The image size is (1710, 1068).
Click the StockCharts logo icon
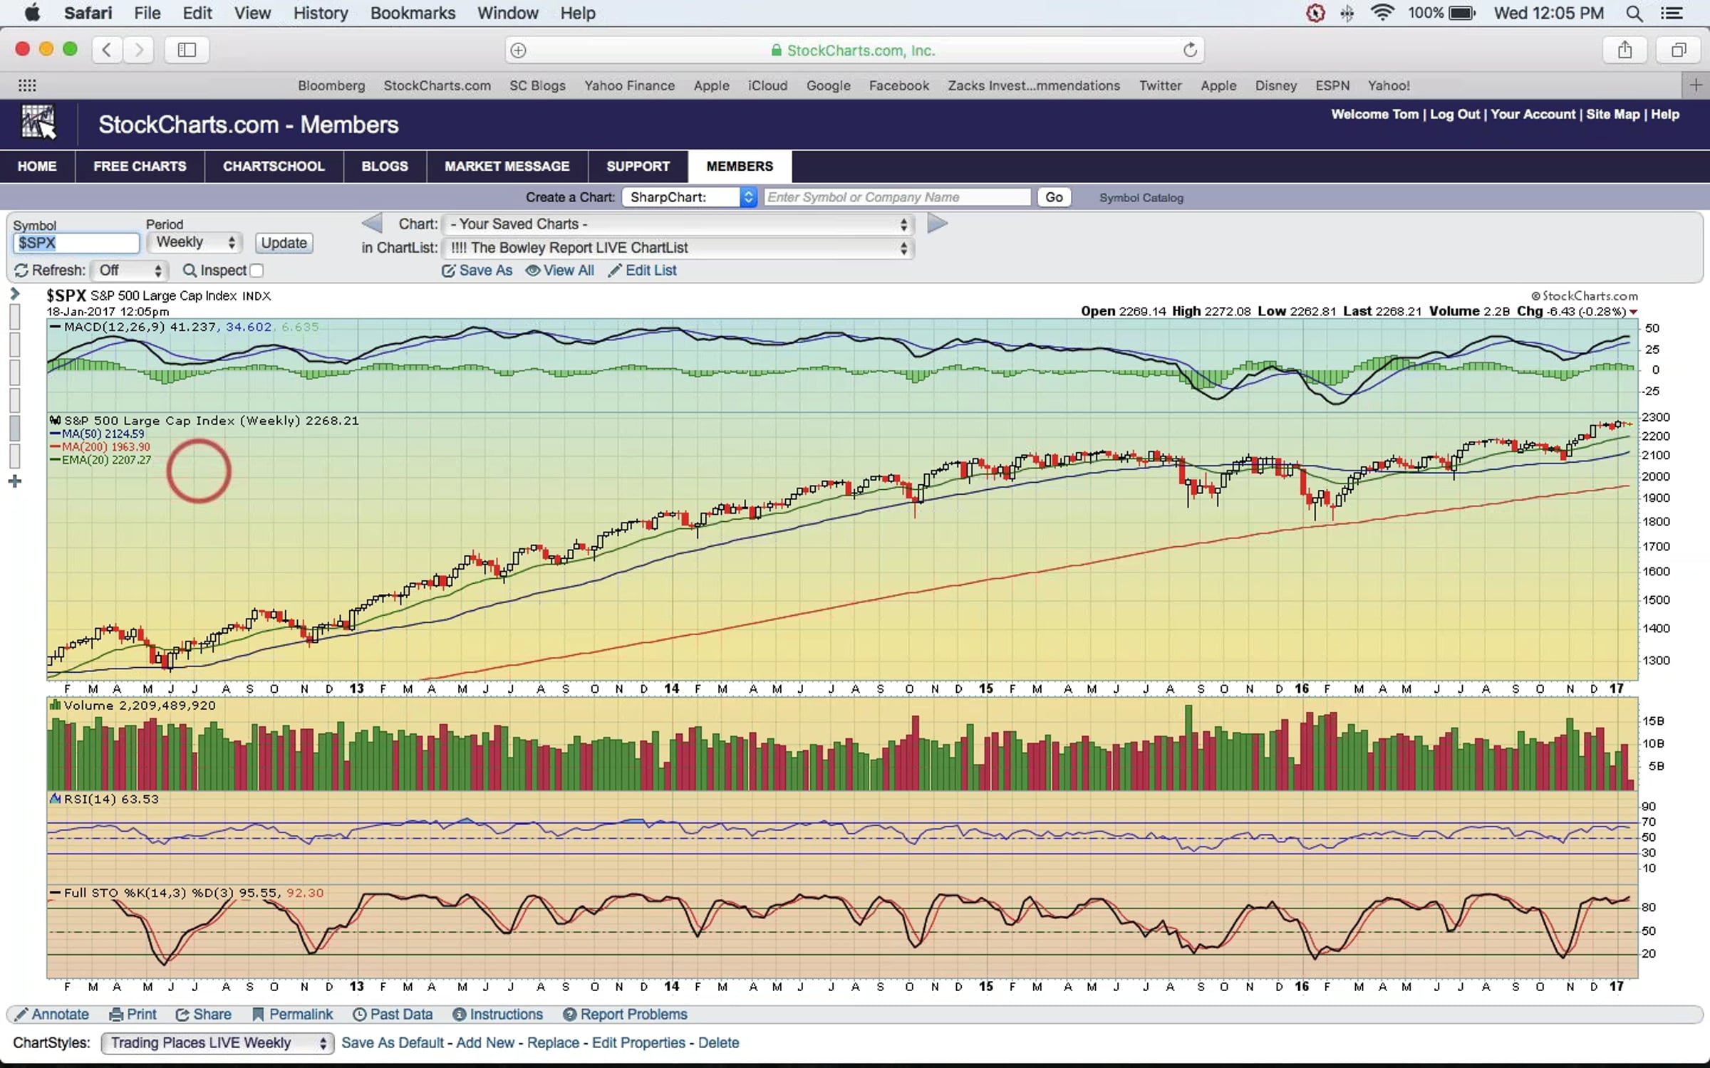[38, 122]
